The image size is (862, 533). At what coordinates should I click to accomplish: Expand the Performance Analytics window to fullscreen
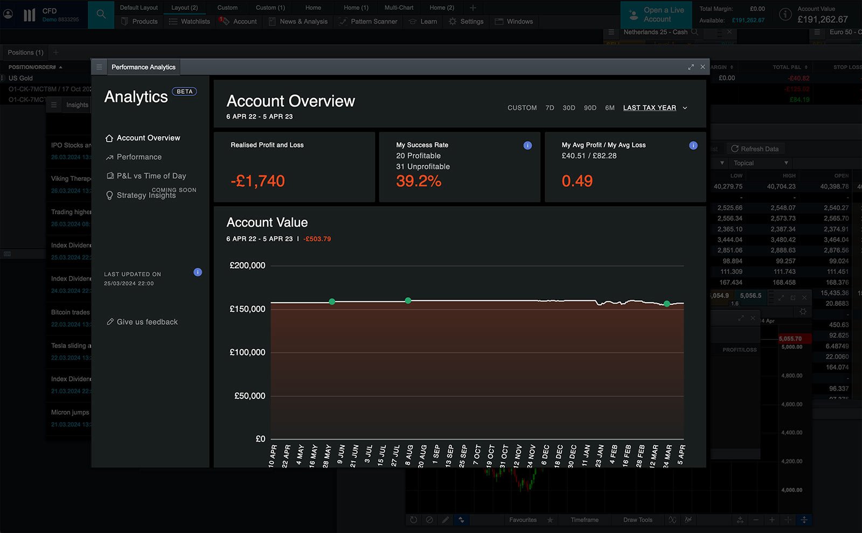691,67
